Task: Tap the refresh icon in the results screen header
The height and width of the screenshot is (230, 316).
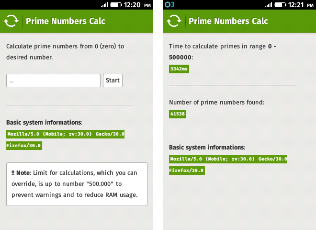Action: [x=174, y=21]
